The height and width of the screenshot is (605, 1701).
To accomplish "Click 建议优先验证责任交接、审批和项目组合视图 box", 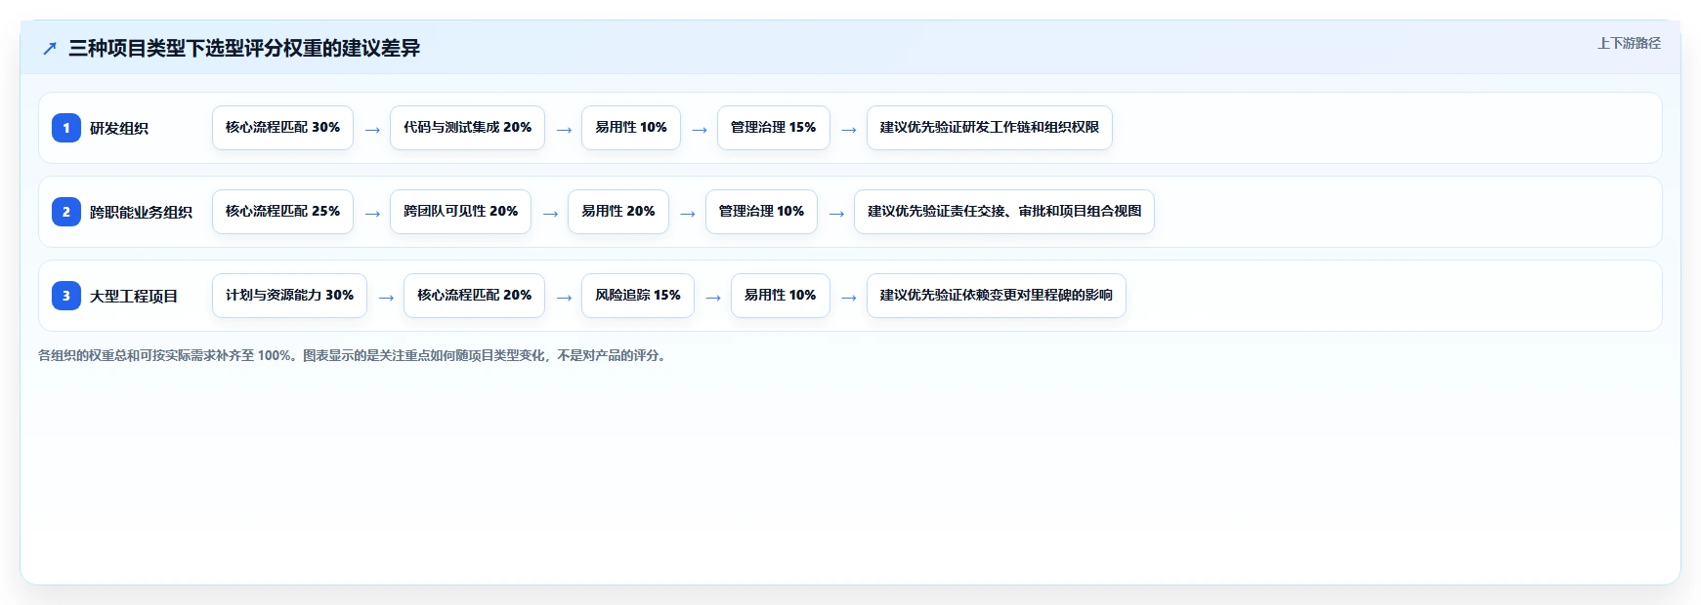I will [x=1004, y=212].
